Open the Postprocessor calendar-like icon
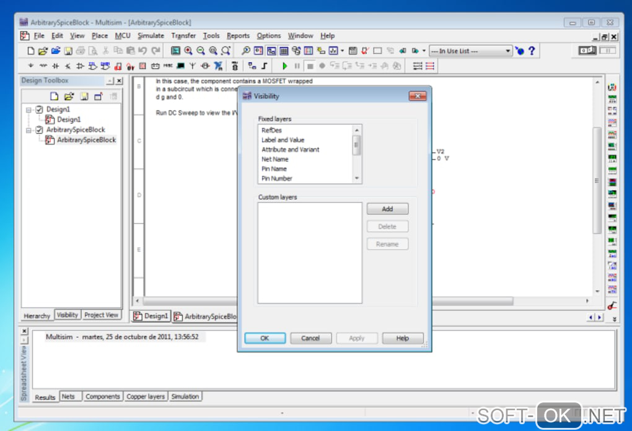This screenshot has height=431, width=632. pos(353,51)
